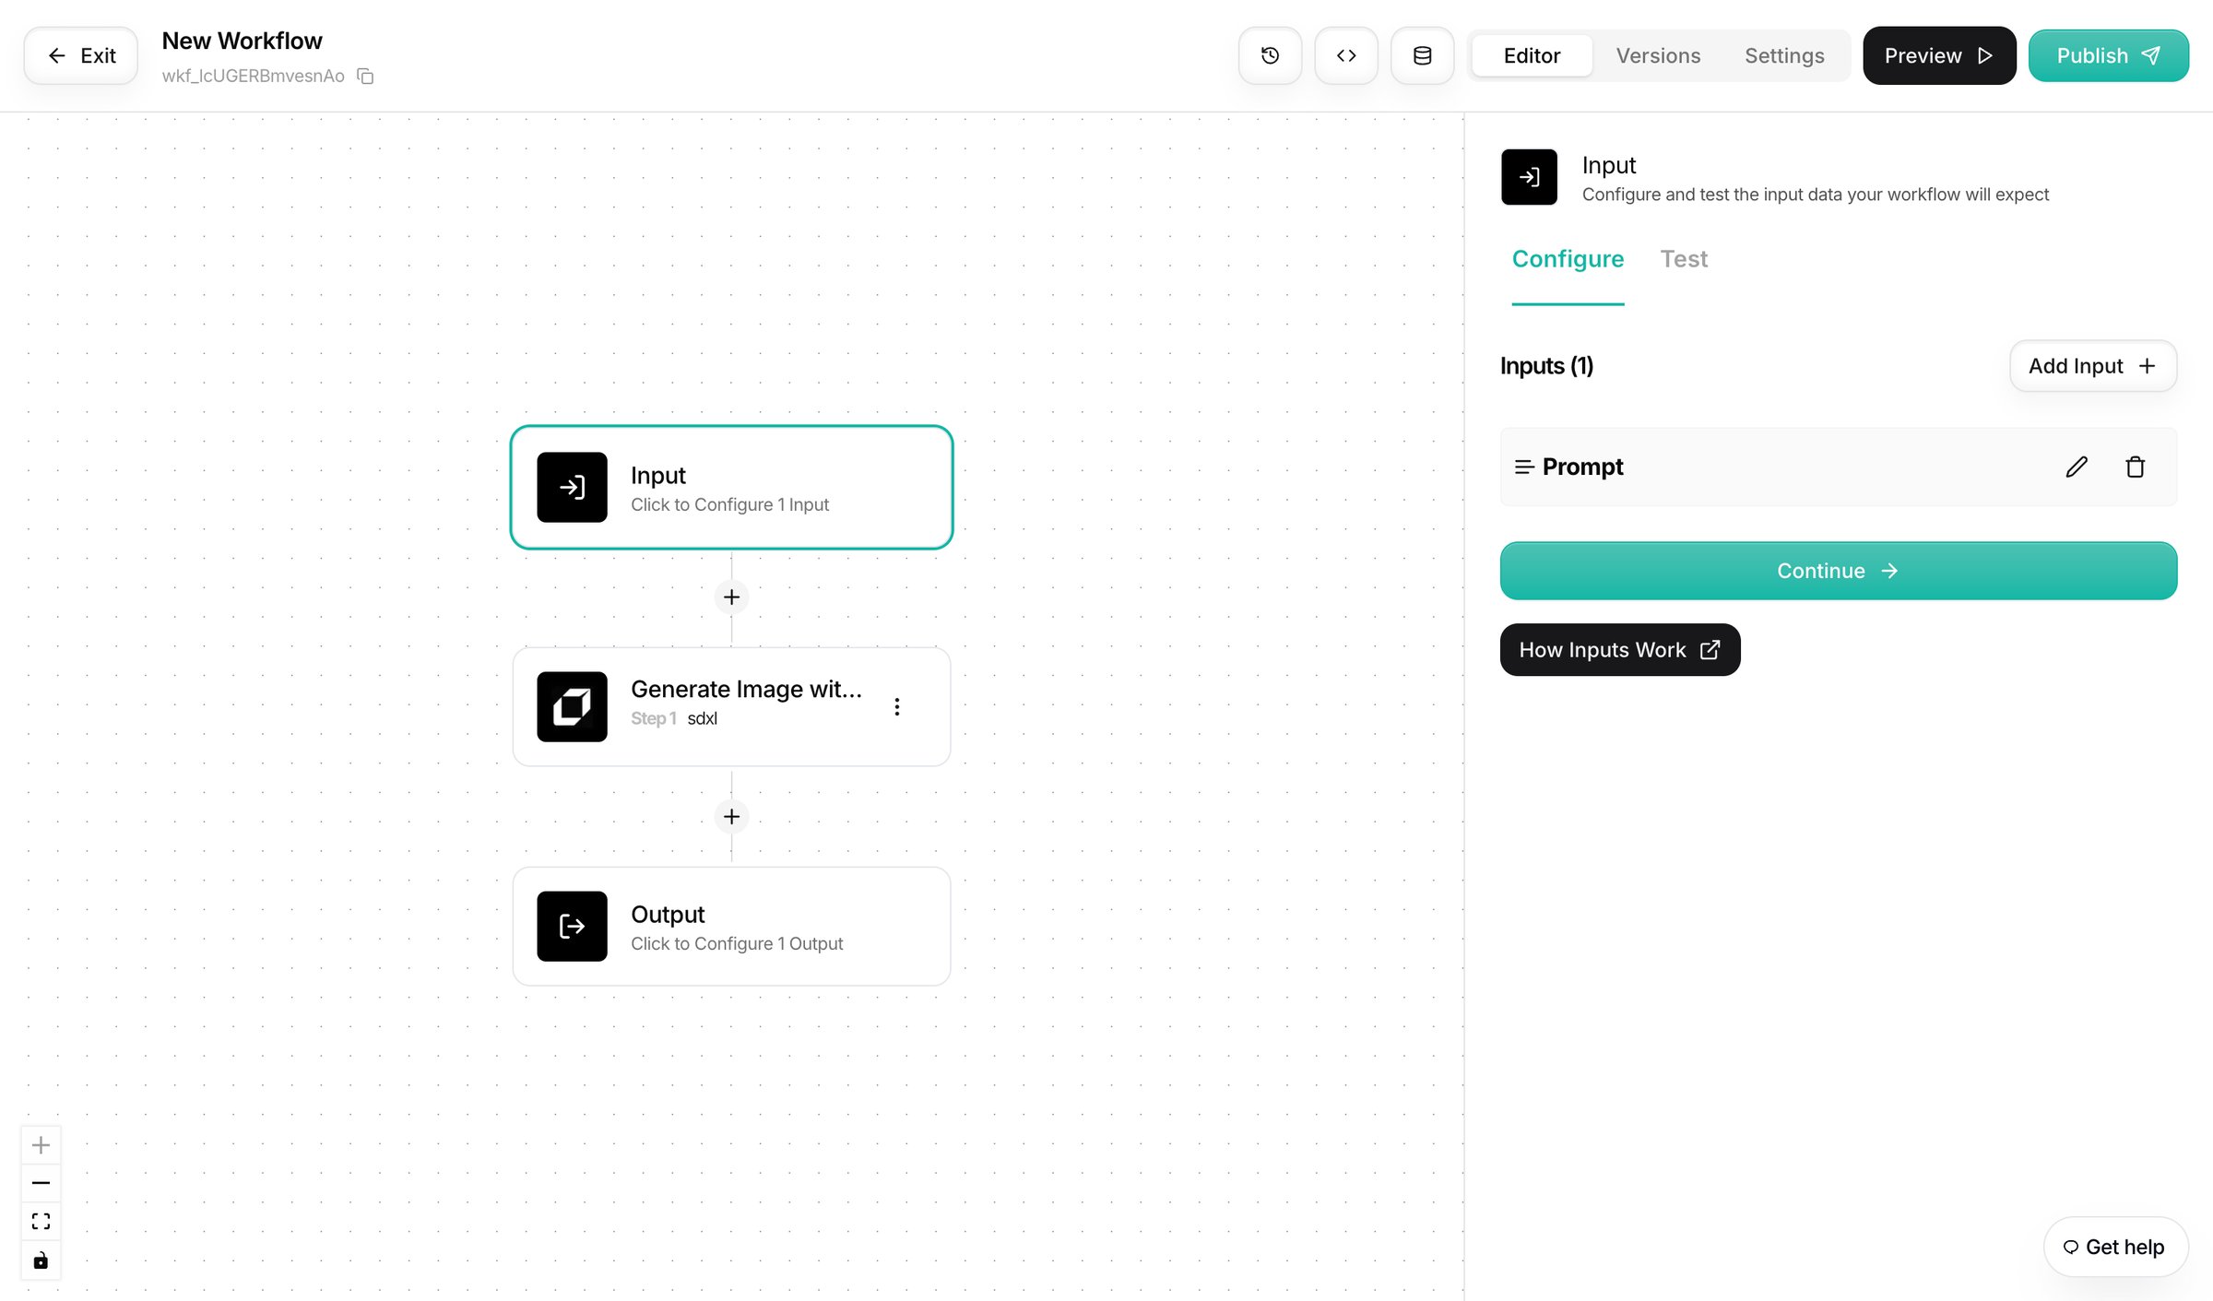Delete the Prompt input trash icon
Image resolution: width=2213 pixels, height=1301 pixels.
[x=2135, y=467]
